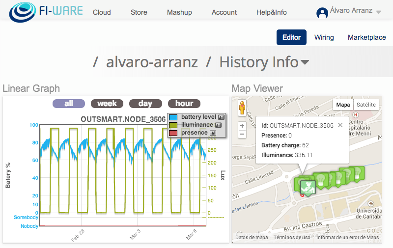Screen dimensions: 393x248
Task: Open Términos de uso link
Action: (292, 238)
